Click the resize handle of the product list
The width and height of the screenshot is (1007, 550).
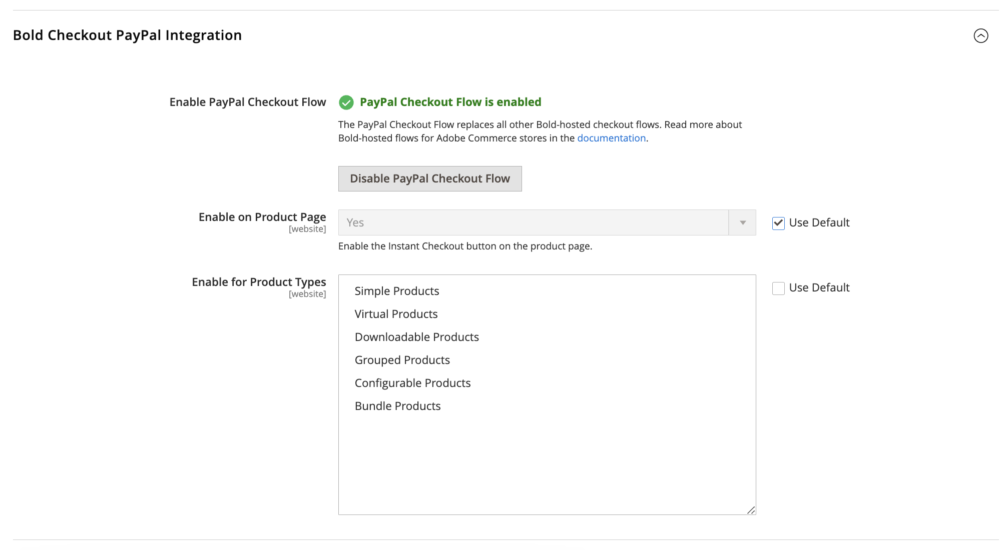click(x=751, y=510)
